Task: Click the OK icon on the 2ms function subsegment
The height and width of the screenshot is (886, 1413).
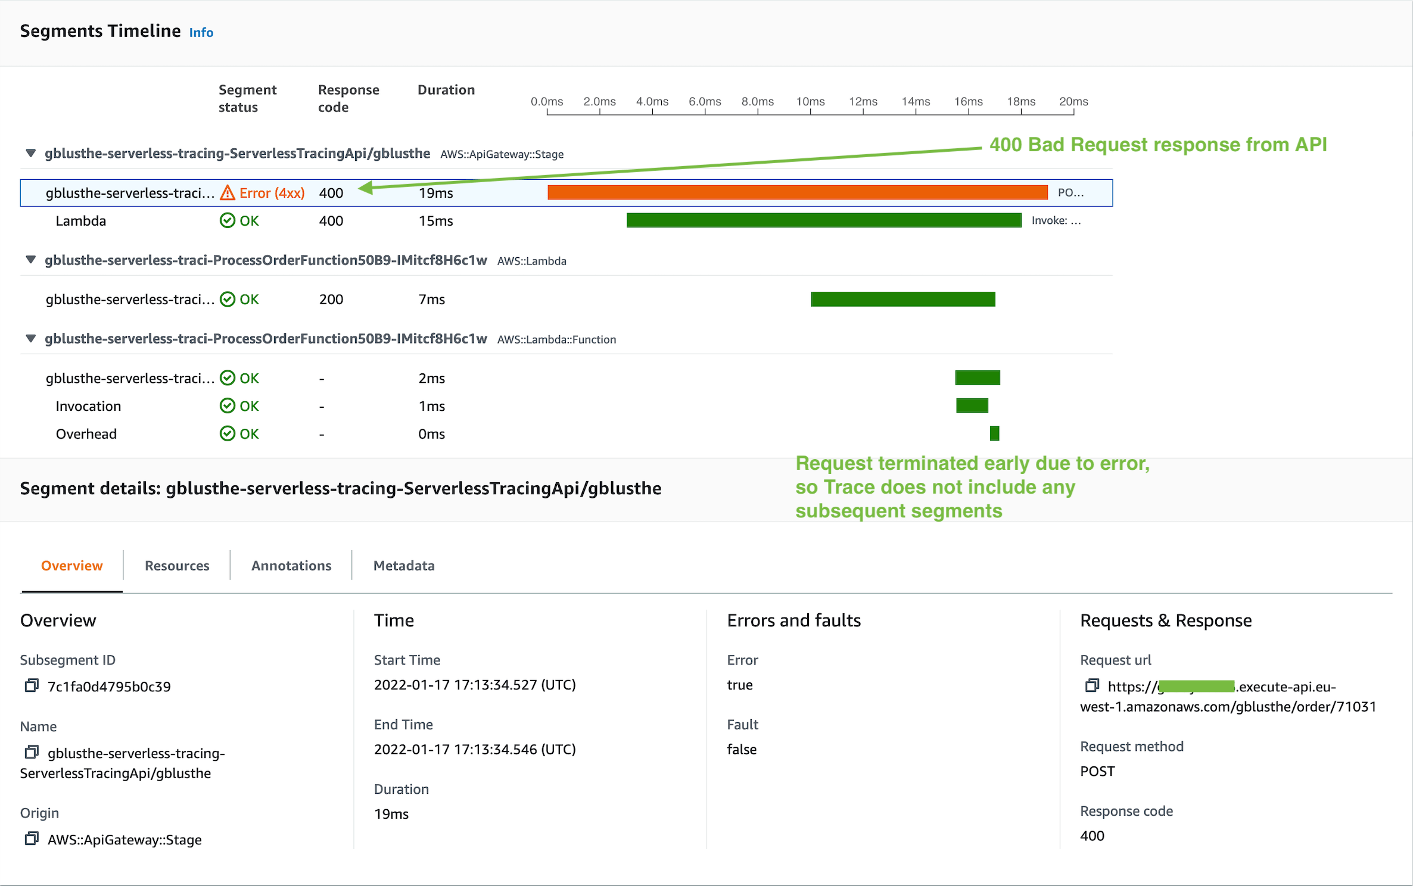Action: pos(227,378)
